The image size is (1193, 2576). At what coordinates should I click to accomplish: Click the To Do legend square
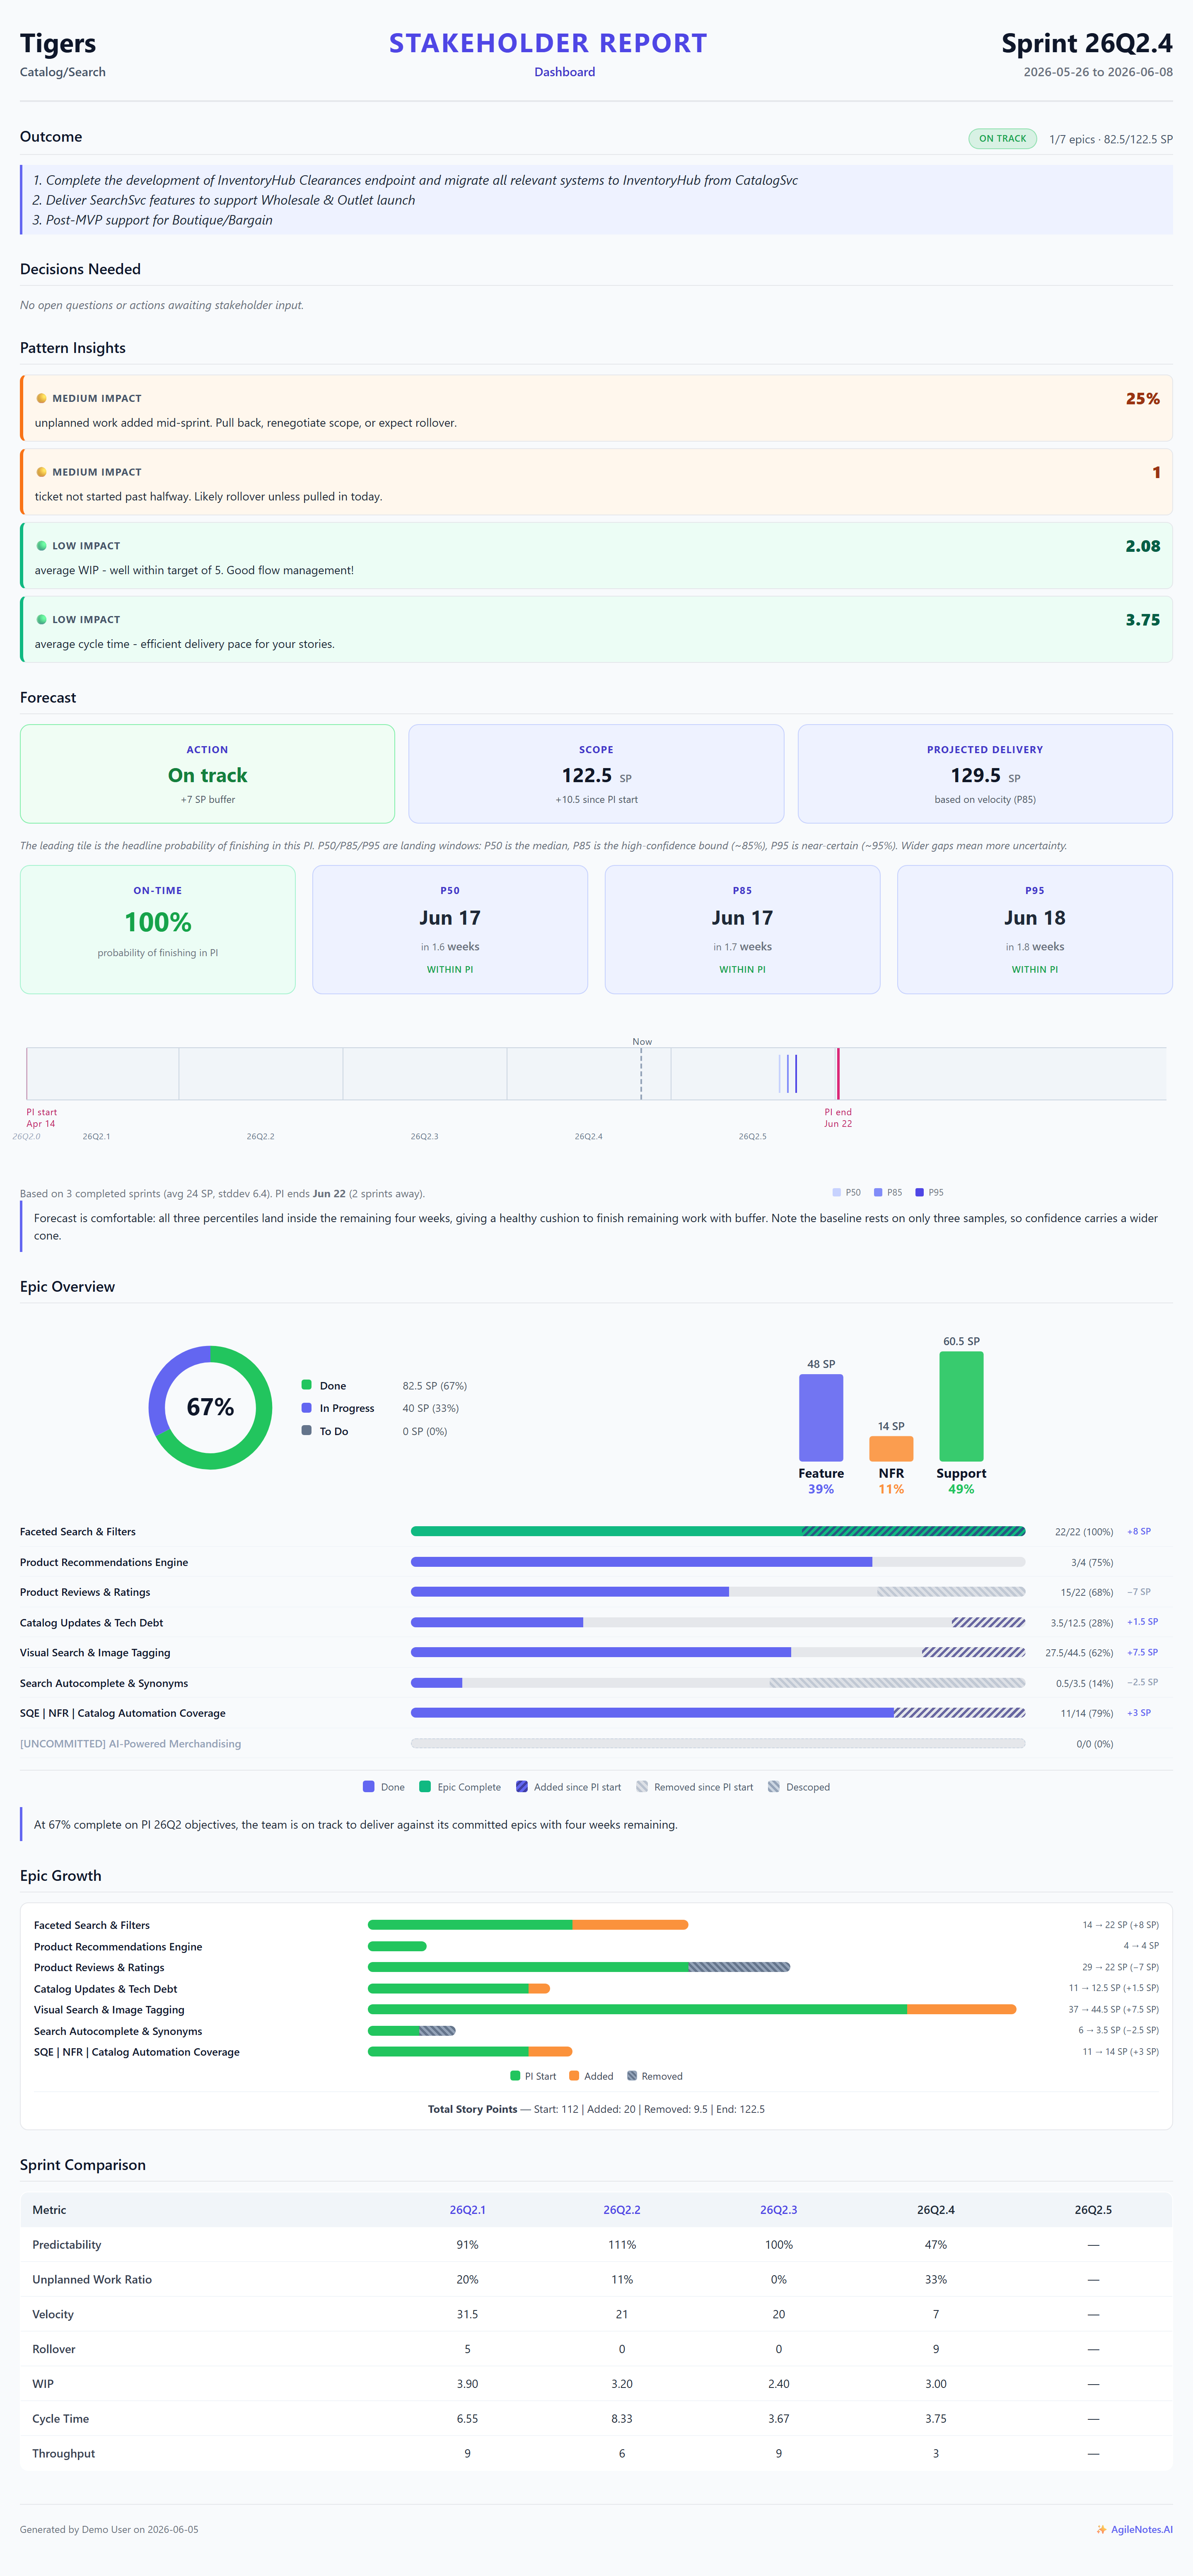pyautogui.click(x=306, y=1430)
